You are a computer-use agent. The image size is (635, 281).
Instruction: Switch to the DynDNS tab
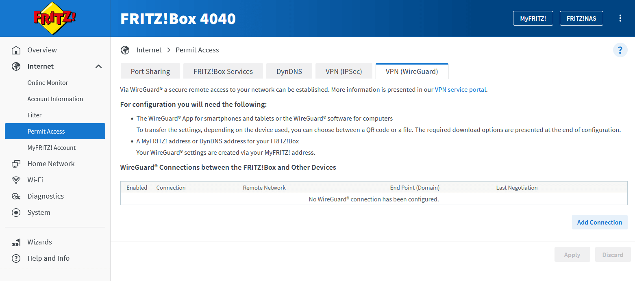(x=289, y=71)
